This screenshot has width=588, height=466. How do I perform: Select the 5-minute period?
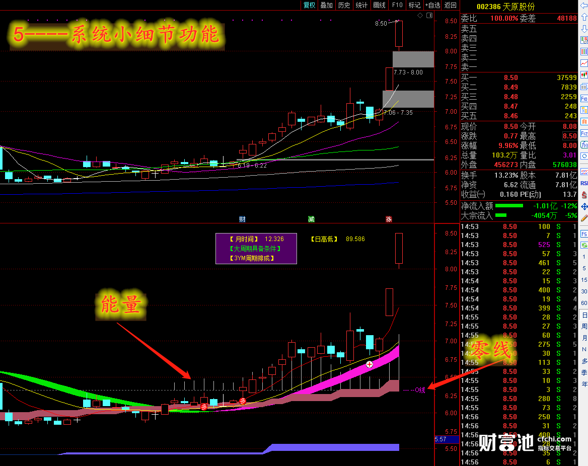(584, 268)
